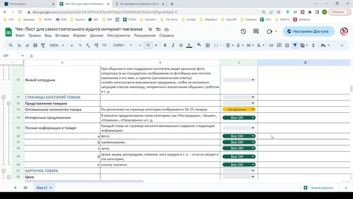Open a new browser tab
This screenshot has height=199, width=353.
tap(172, 4)
